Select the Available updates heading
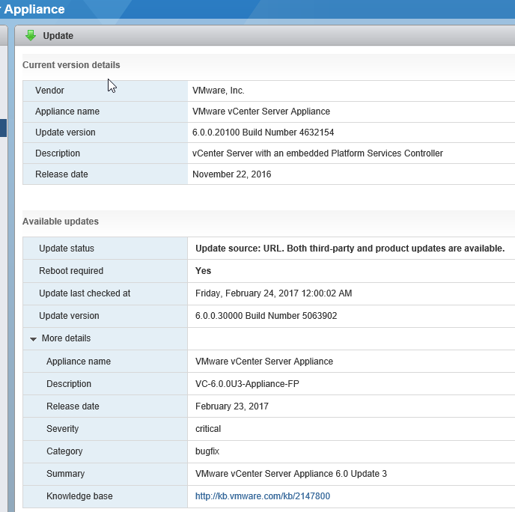515x512 pixels. coord(61,222)
